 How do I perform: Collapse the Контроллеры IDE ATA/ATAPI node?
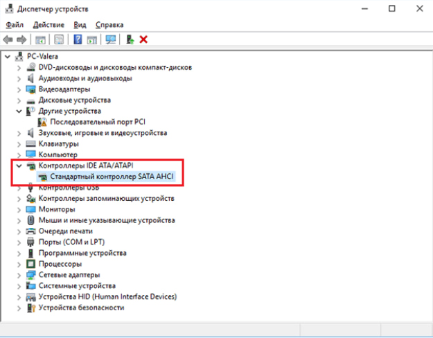(19, 166)
